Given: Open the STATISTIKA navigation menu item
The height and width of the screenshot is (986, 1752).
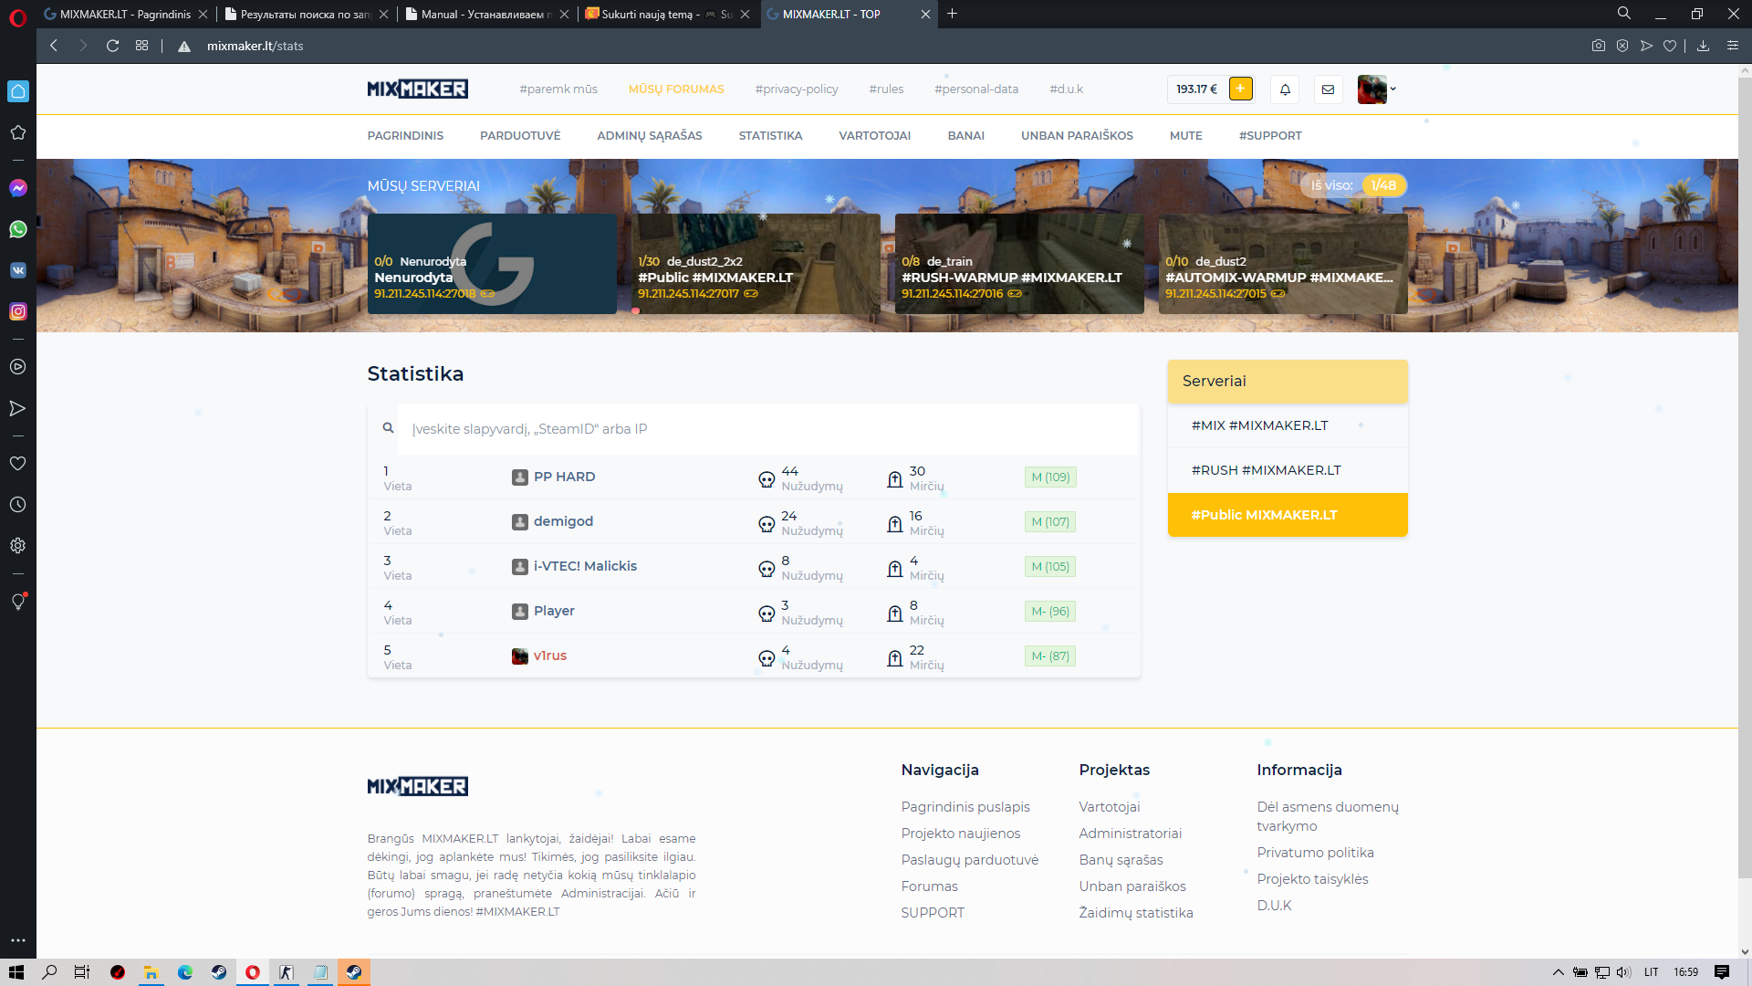Looking at the screenshot, I should point(770,136).
